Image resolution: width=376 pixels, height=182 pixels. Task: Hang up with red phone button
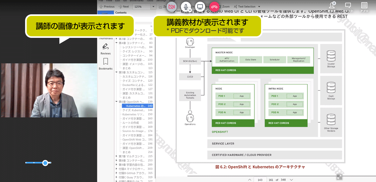point(215,7)
